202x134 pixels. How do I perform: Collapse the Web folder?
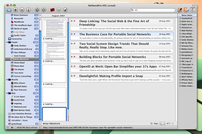click(7, 93)
